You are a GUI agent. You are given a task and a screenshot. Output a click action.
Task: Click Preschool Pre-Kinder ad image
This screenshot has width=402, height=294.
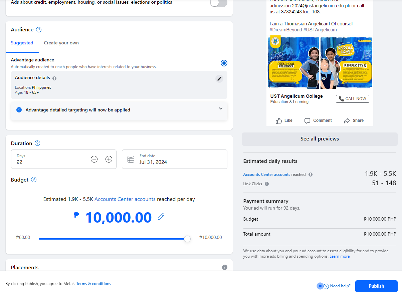(293, 63)
